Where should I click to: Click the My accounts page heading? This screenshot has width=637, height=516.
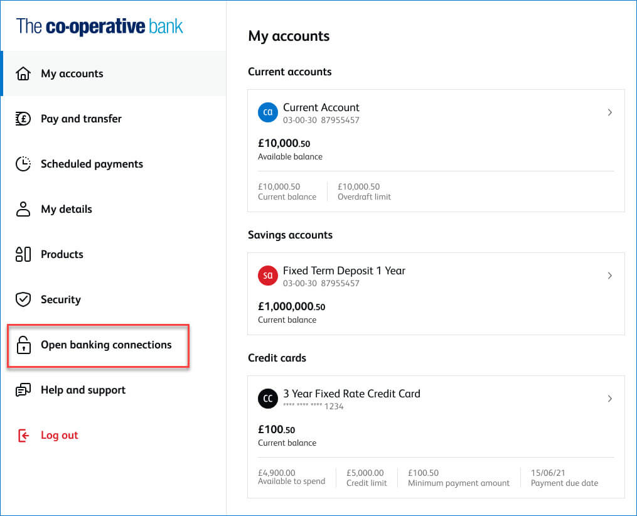click(289, 36)
